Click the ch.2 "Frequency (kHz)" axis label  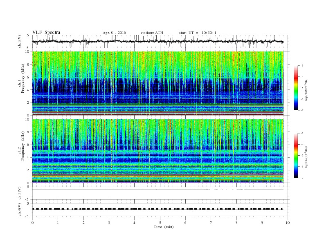pyautogui.click(x=23, y=146)
